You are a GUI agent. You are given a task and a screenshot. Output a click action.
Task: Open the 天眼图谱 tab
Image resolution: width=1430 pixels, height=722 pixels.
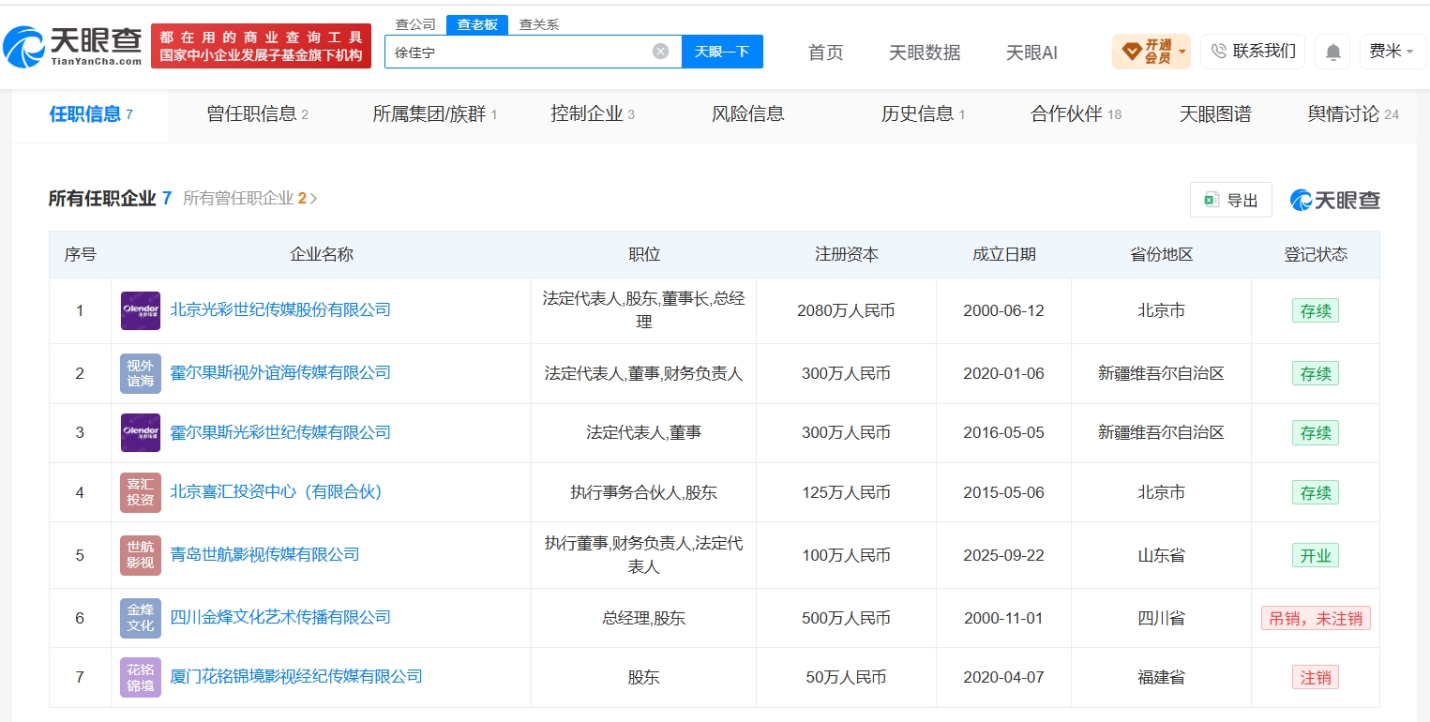(x=1215, y=114)
